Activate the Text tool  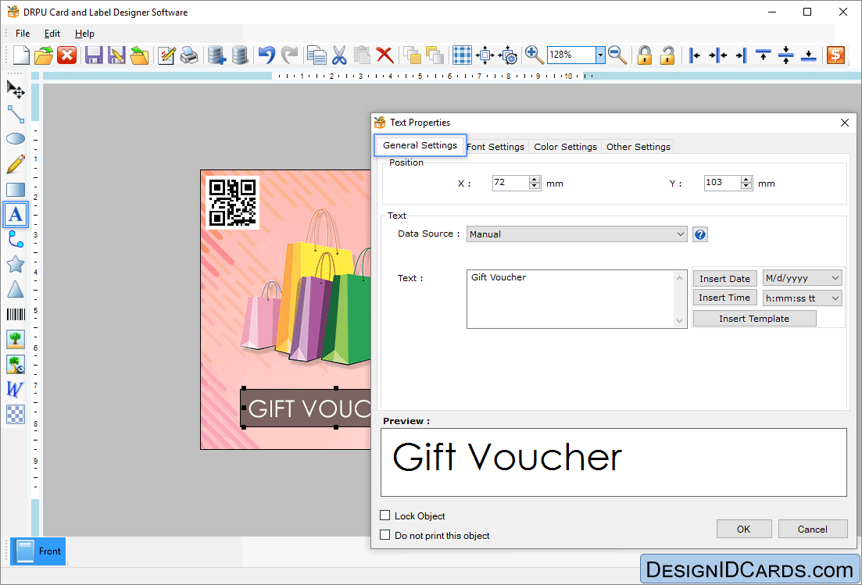[16, 214]
